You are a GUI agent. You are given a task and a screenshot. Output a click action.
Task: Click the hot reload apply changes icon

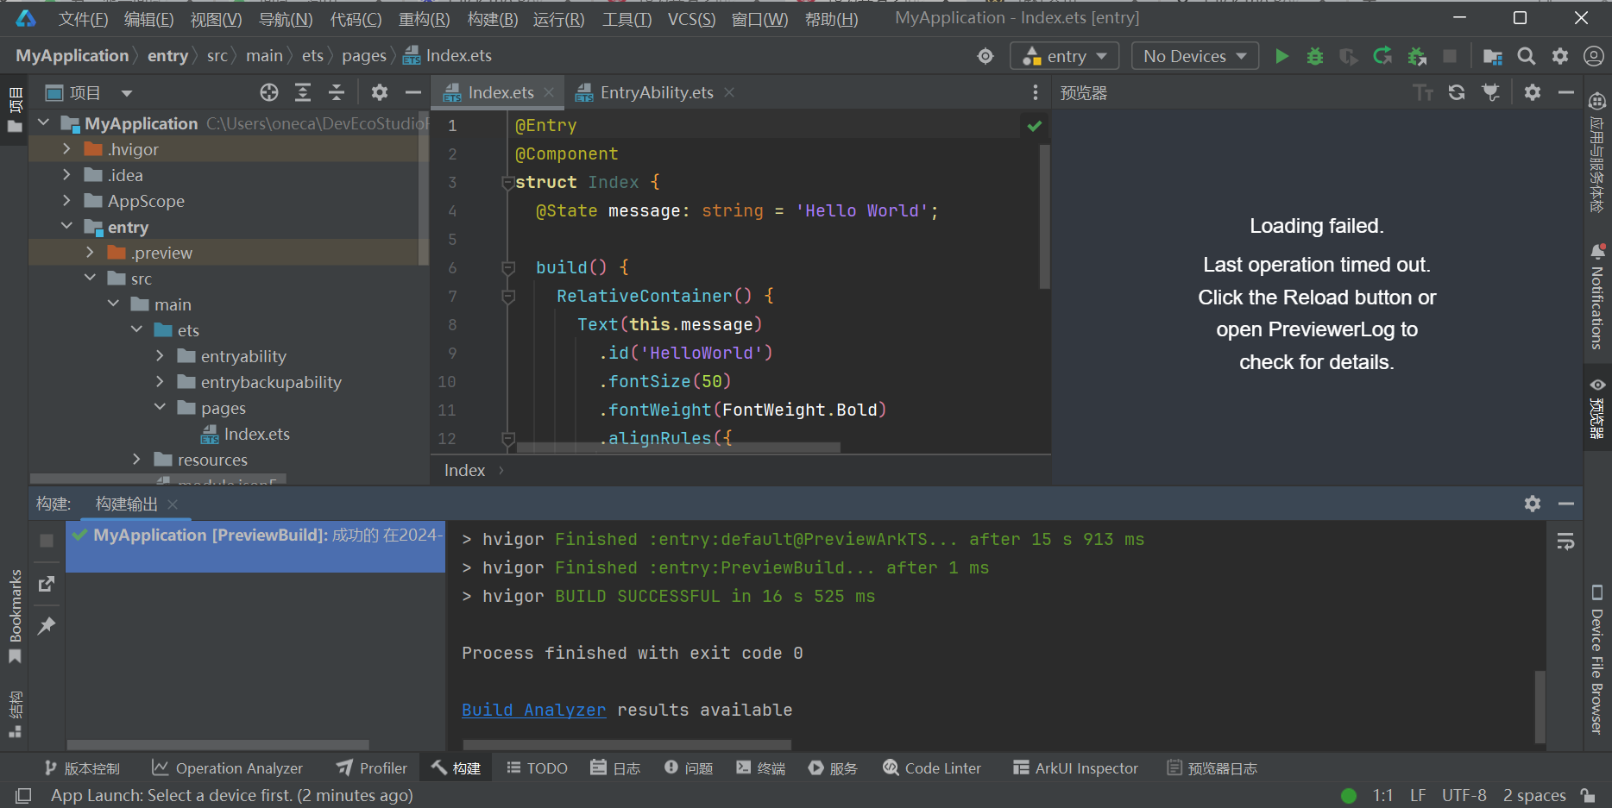(x=1382, y=56)
